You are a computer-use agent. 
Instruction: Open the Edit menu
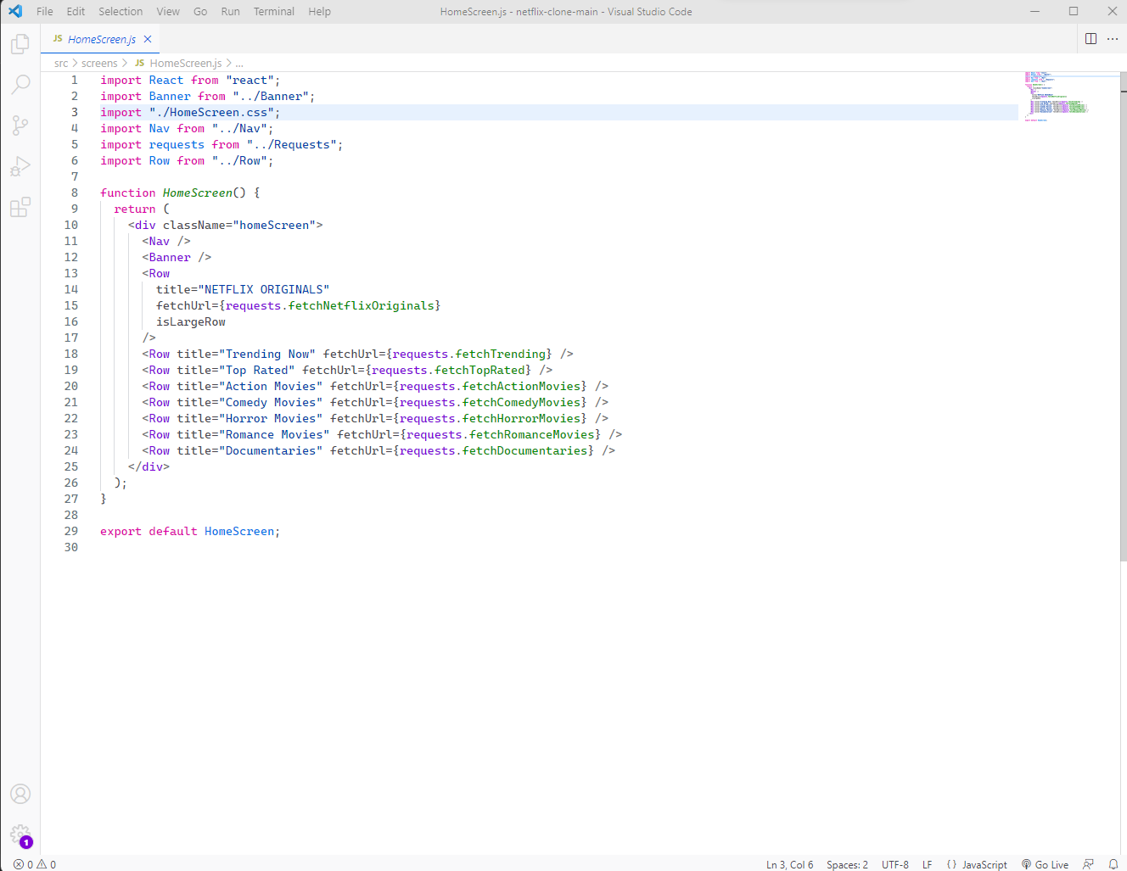tap(76, 11)
